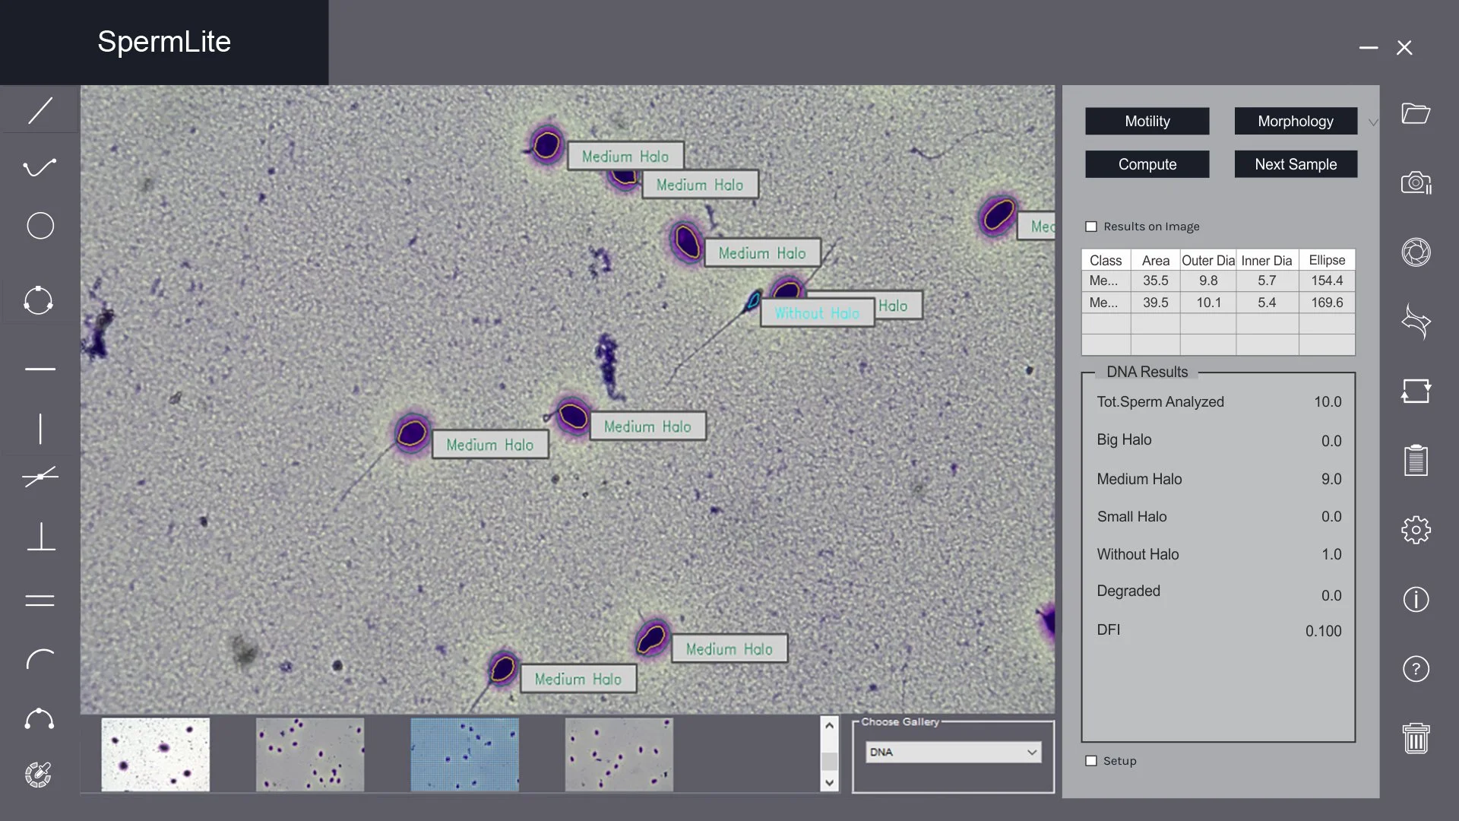Expand the Morphology options chevron

pos(1372,121)
